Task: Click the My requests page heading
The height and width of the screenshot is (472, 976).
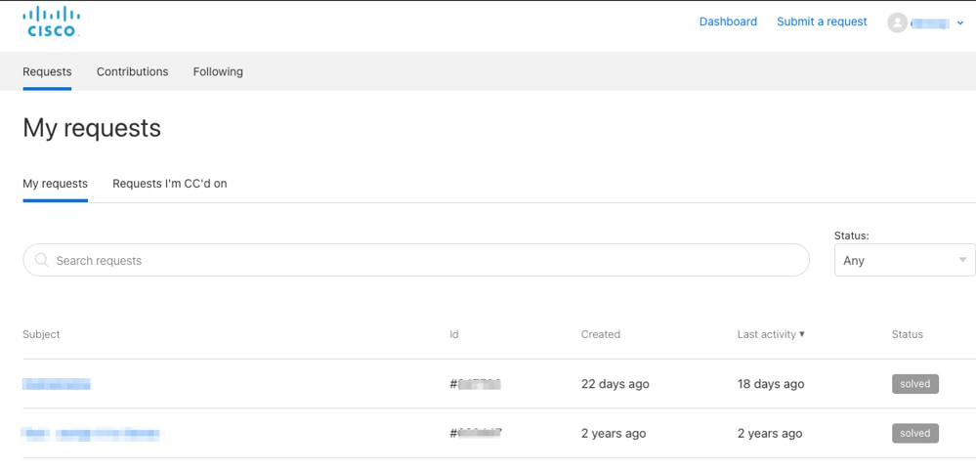Action: [x=92, y=128]
